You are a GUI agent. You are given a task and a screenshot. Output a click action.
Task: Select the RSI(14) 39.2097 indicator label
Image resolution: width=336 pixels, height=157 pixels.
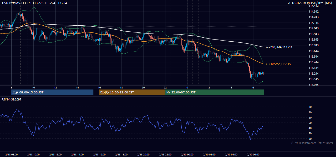(x=12, y=99)
